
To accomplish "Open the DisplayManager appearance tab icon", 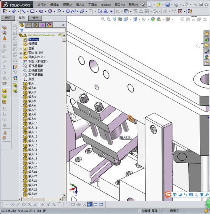I will click(x=49, y=25).
